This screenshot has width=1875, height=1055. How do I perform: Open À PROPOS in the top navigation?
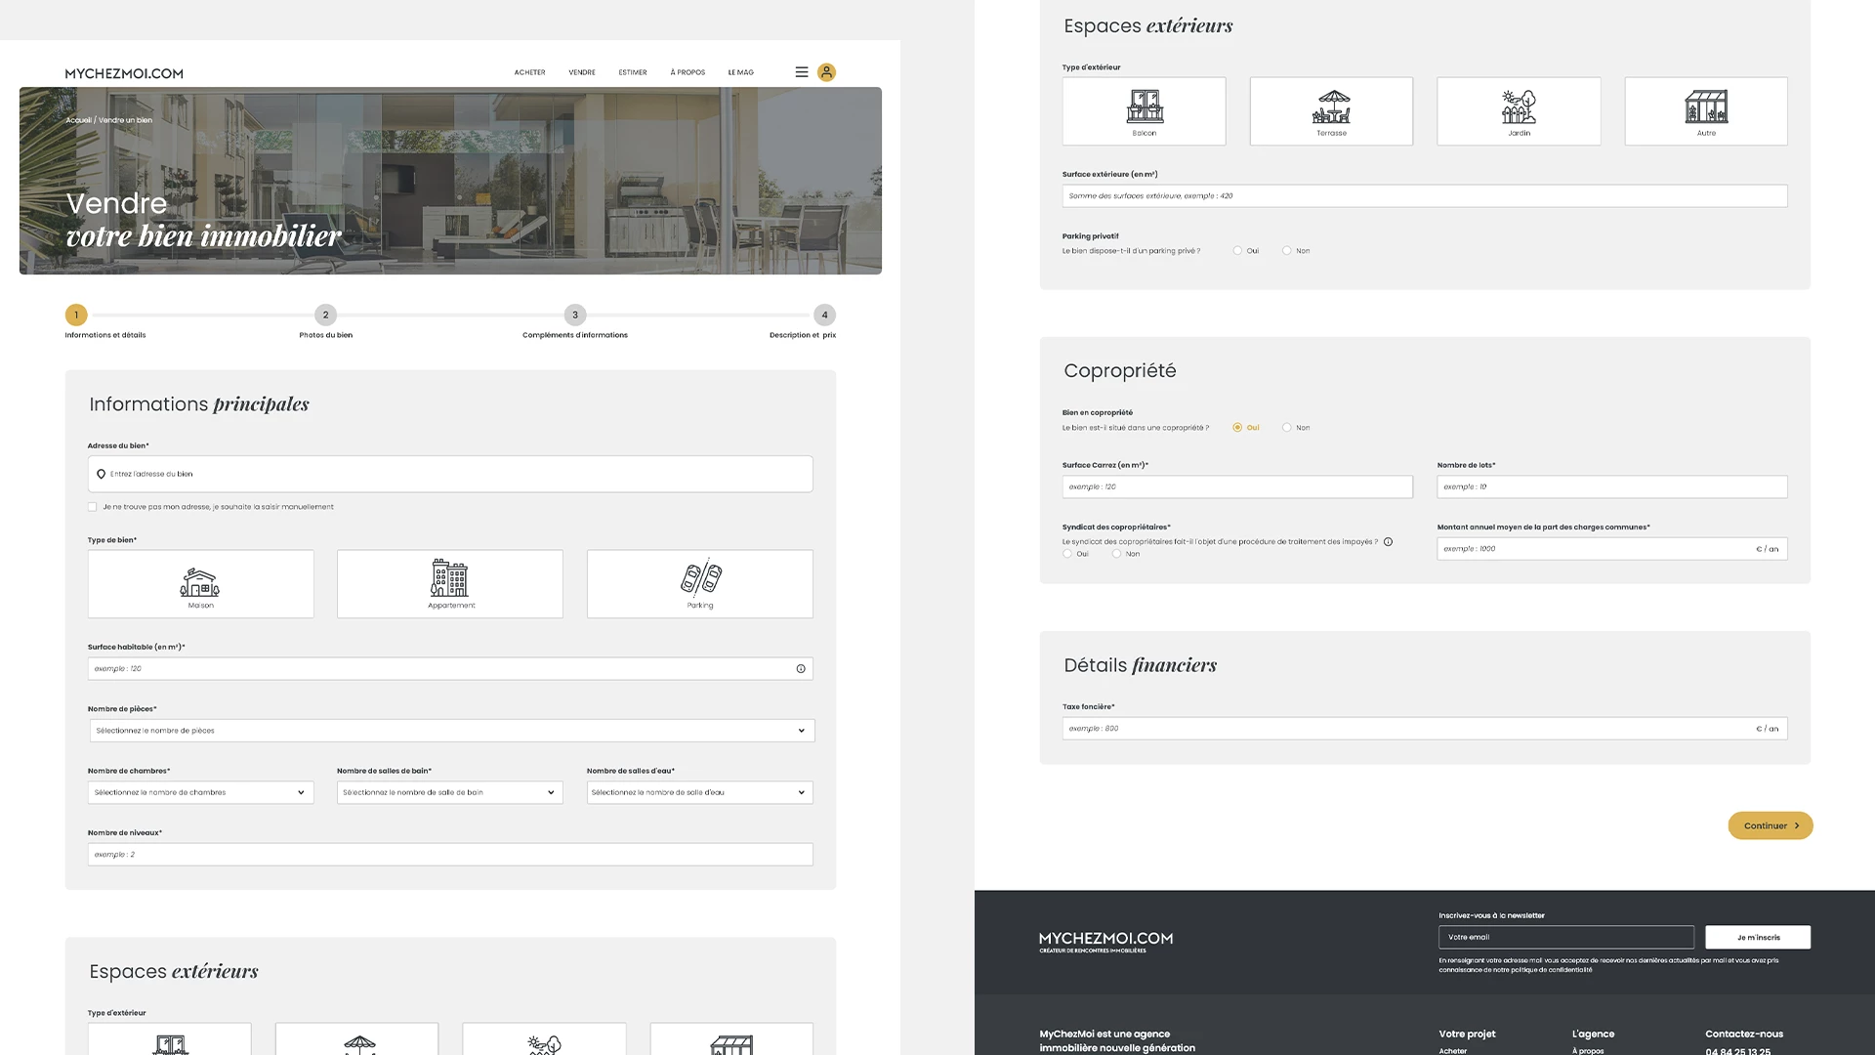(687, 72)
